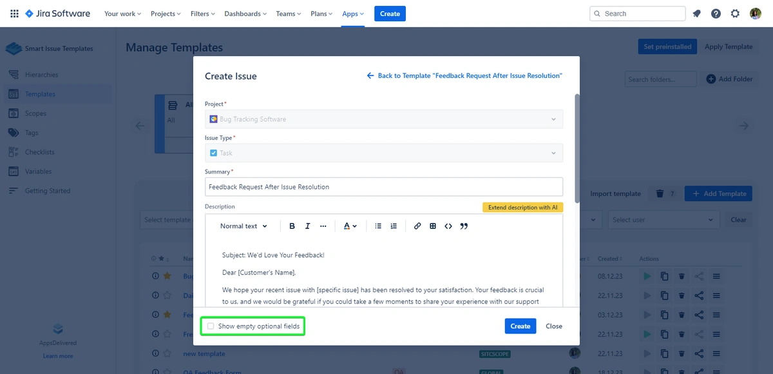Go back to the Feedback Request template
773x374 pixels.
(x=464, y=75)
